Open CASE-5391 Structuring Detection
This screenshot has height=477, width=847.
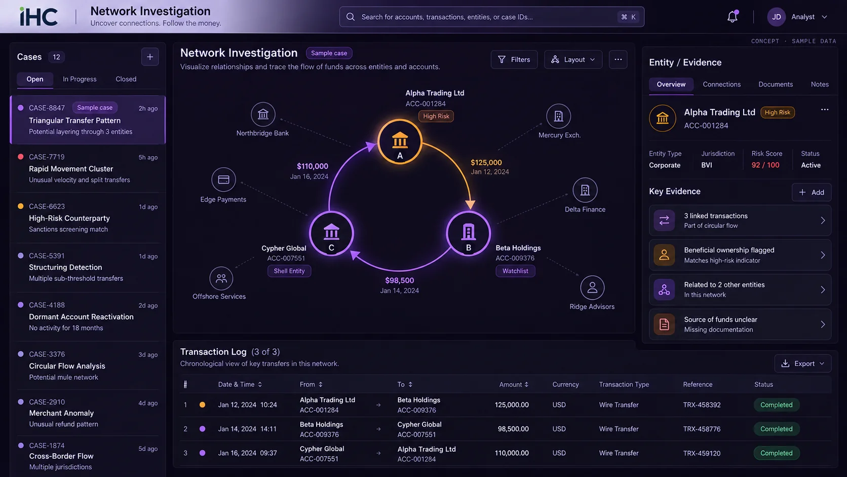click(x=88, y=267)
